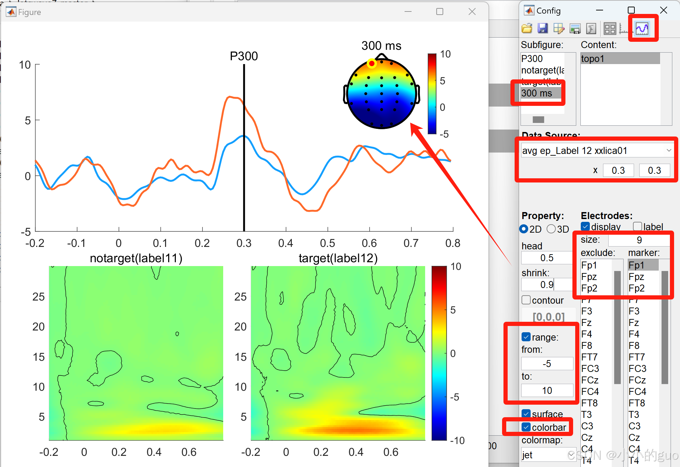
Task: Click the red Fp1 marker on topomap
Action: coord(372,63)
